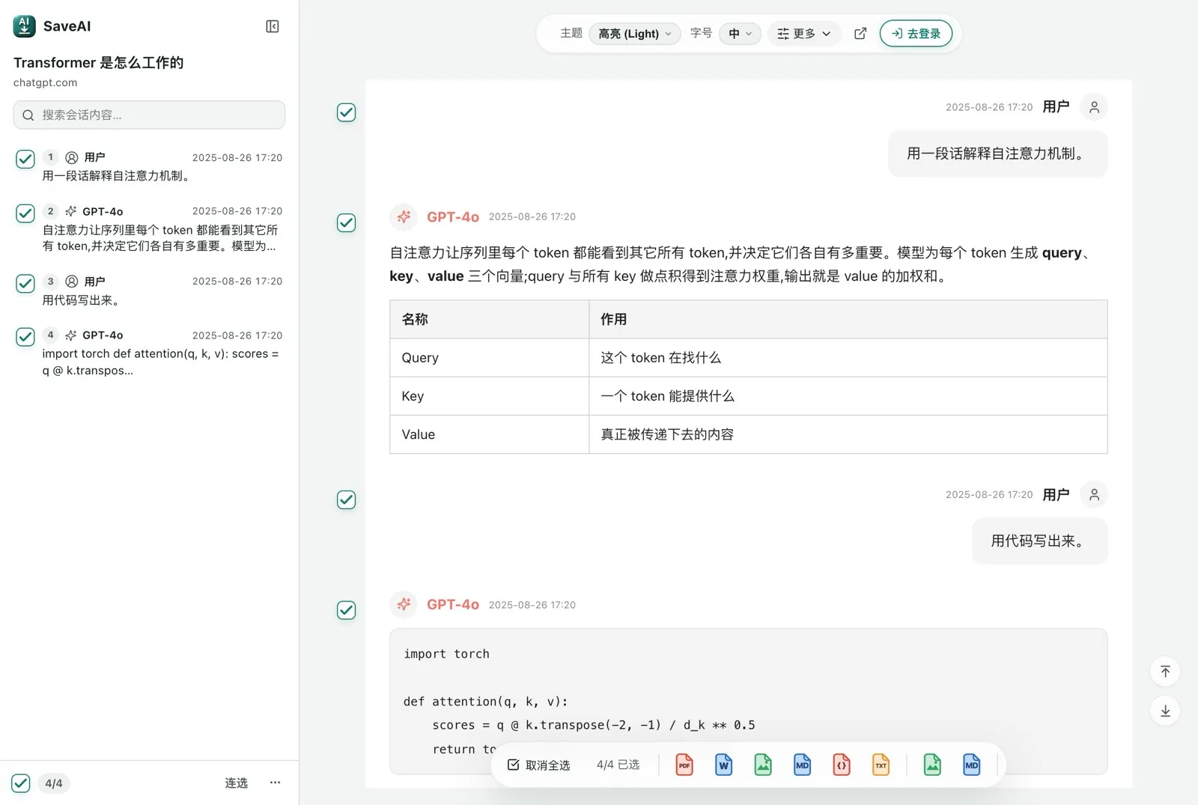
Task: Click the chatgpt.com source link
Action: coord(46,82)
